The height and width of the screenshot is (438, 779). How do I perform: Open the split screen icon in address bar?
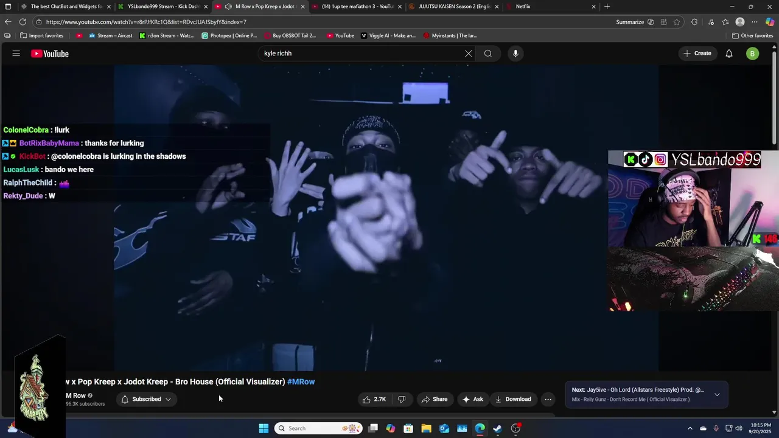click(663, 22)
